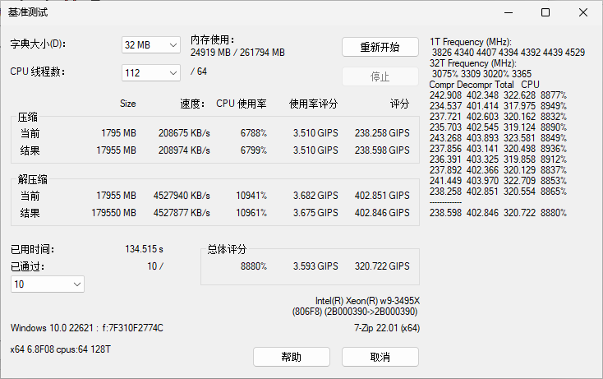
Task: Click the log row starting with 242.908
Action: coord(498,95)
